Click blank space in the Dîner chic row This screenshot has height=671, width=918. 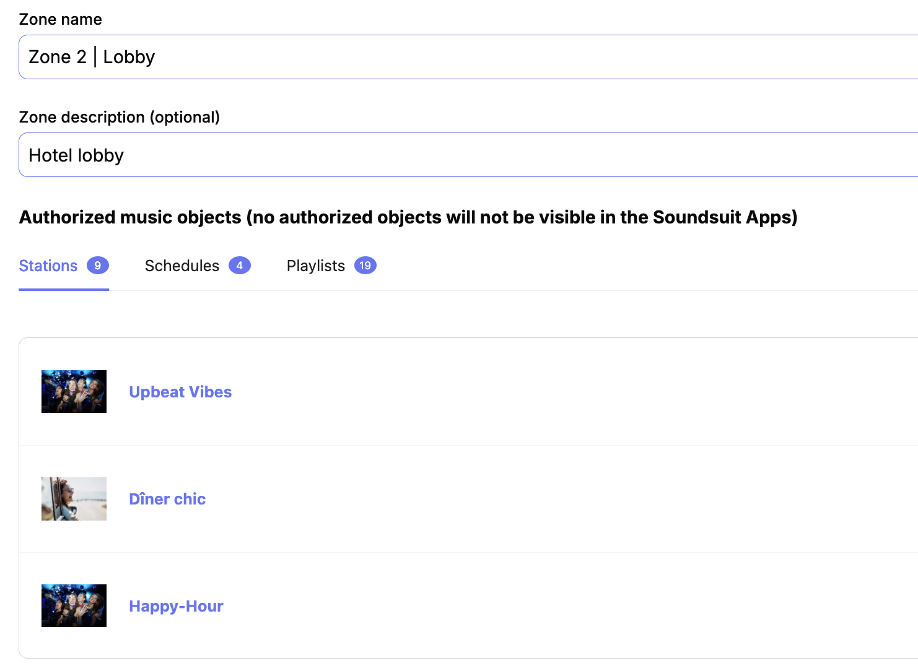[557, 499]
